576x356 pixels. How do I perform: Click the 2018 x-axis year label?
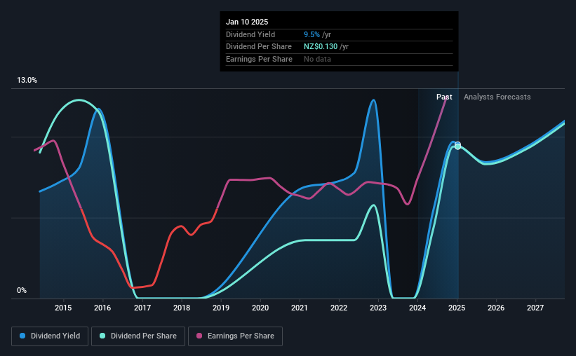point(182,308)
